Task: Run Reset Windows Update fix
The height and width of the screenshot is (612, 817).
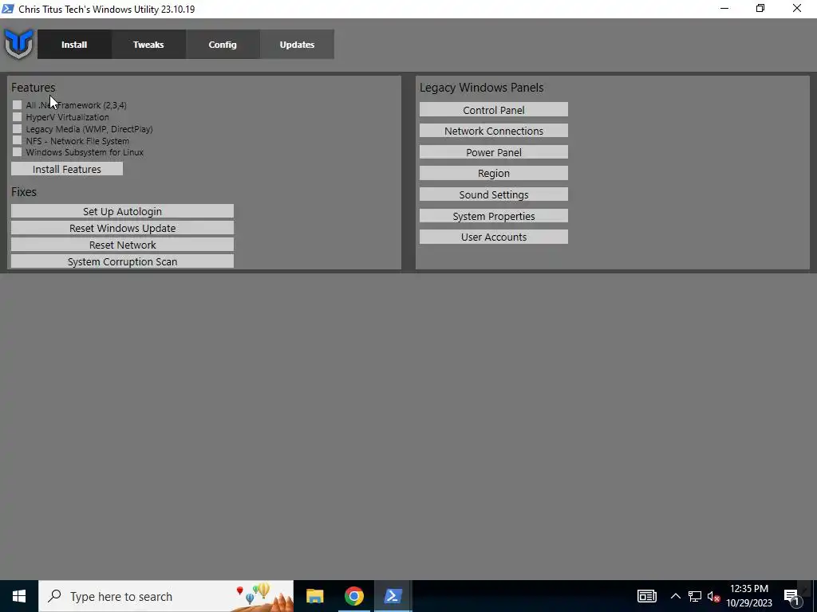Action: point(122,228)
